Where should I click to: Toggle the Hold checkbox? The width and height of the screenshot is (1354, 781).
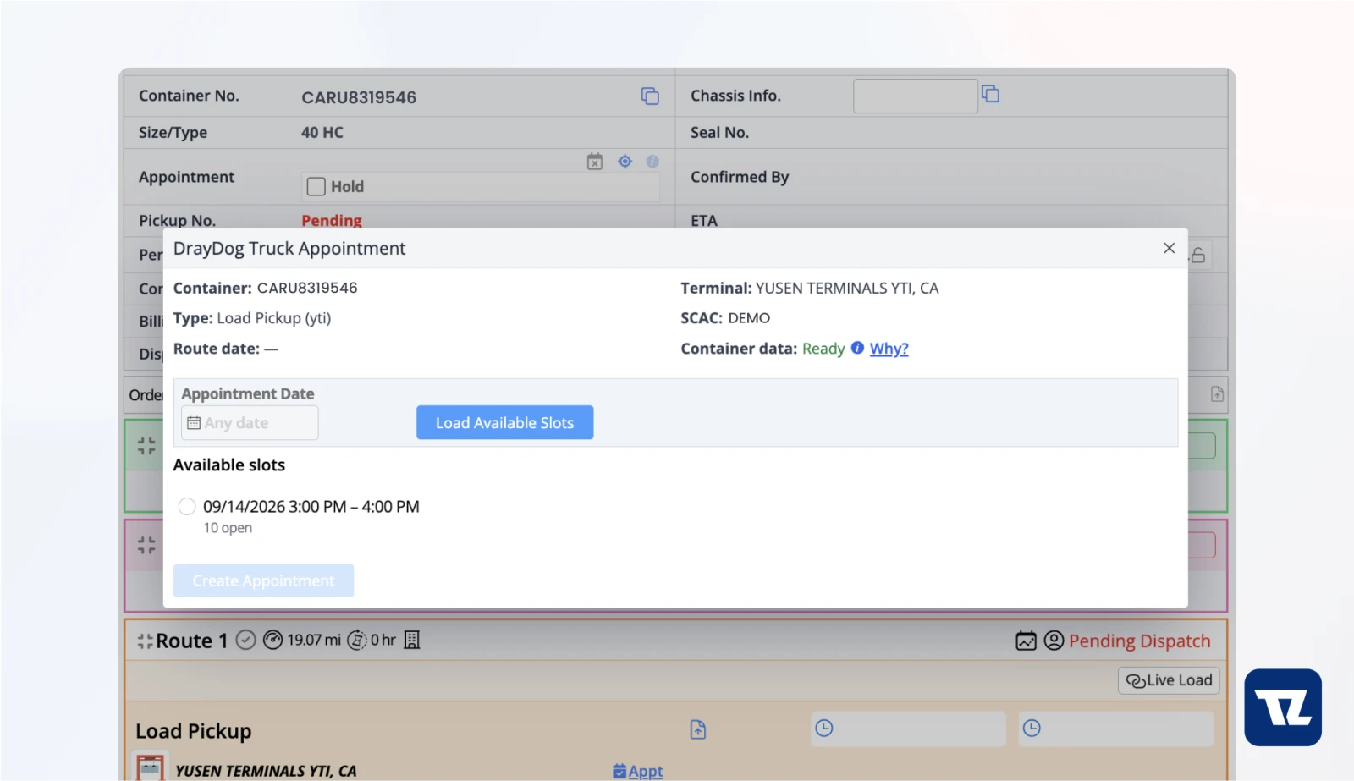(x=316, y=186)
